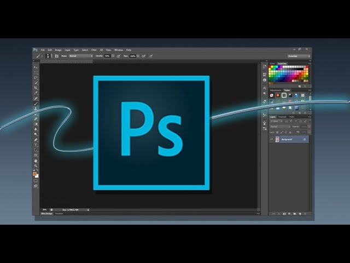
Task: Select the Hand tool
Action: tap(36, 161)
